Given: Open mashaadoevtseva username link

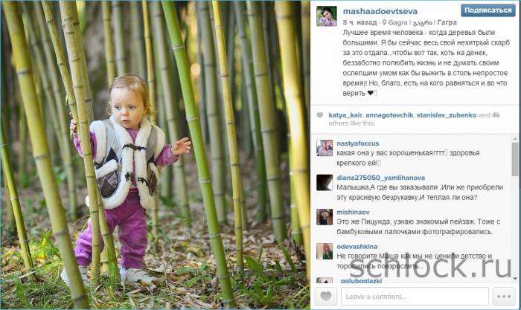Looking at the screenshot, I should click(x=380, y=11).
